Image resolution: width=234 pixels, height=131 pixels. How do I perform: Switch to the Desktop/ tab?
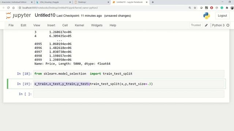tap(82, 2)
